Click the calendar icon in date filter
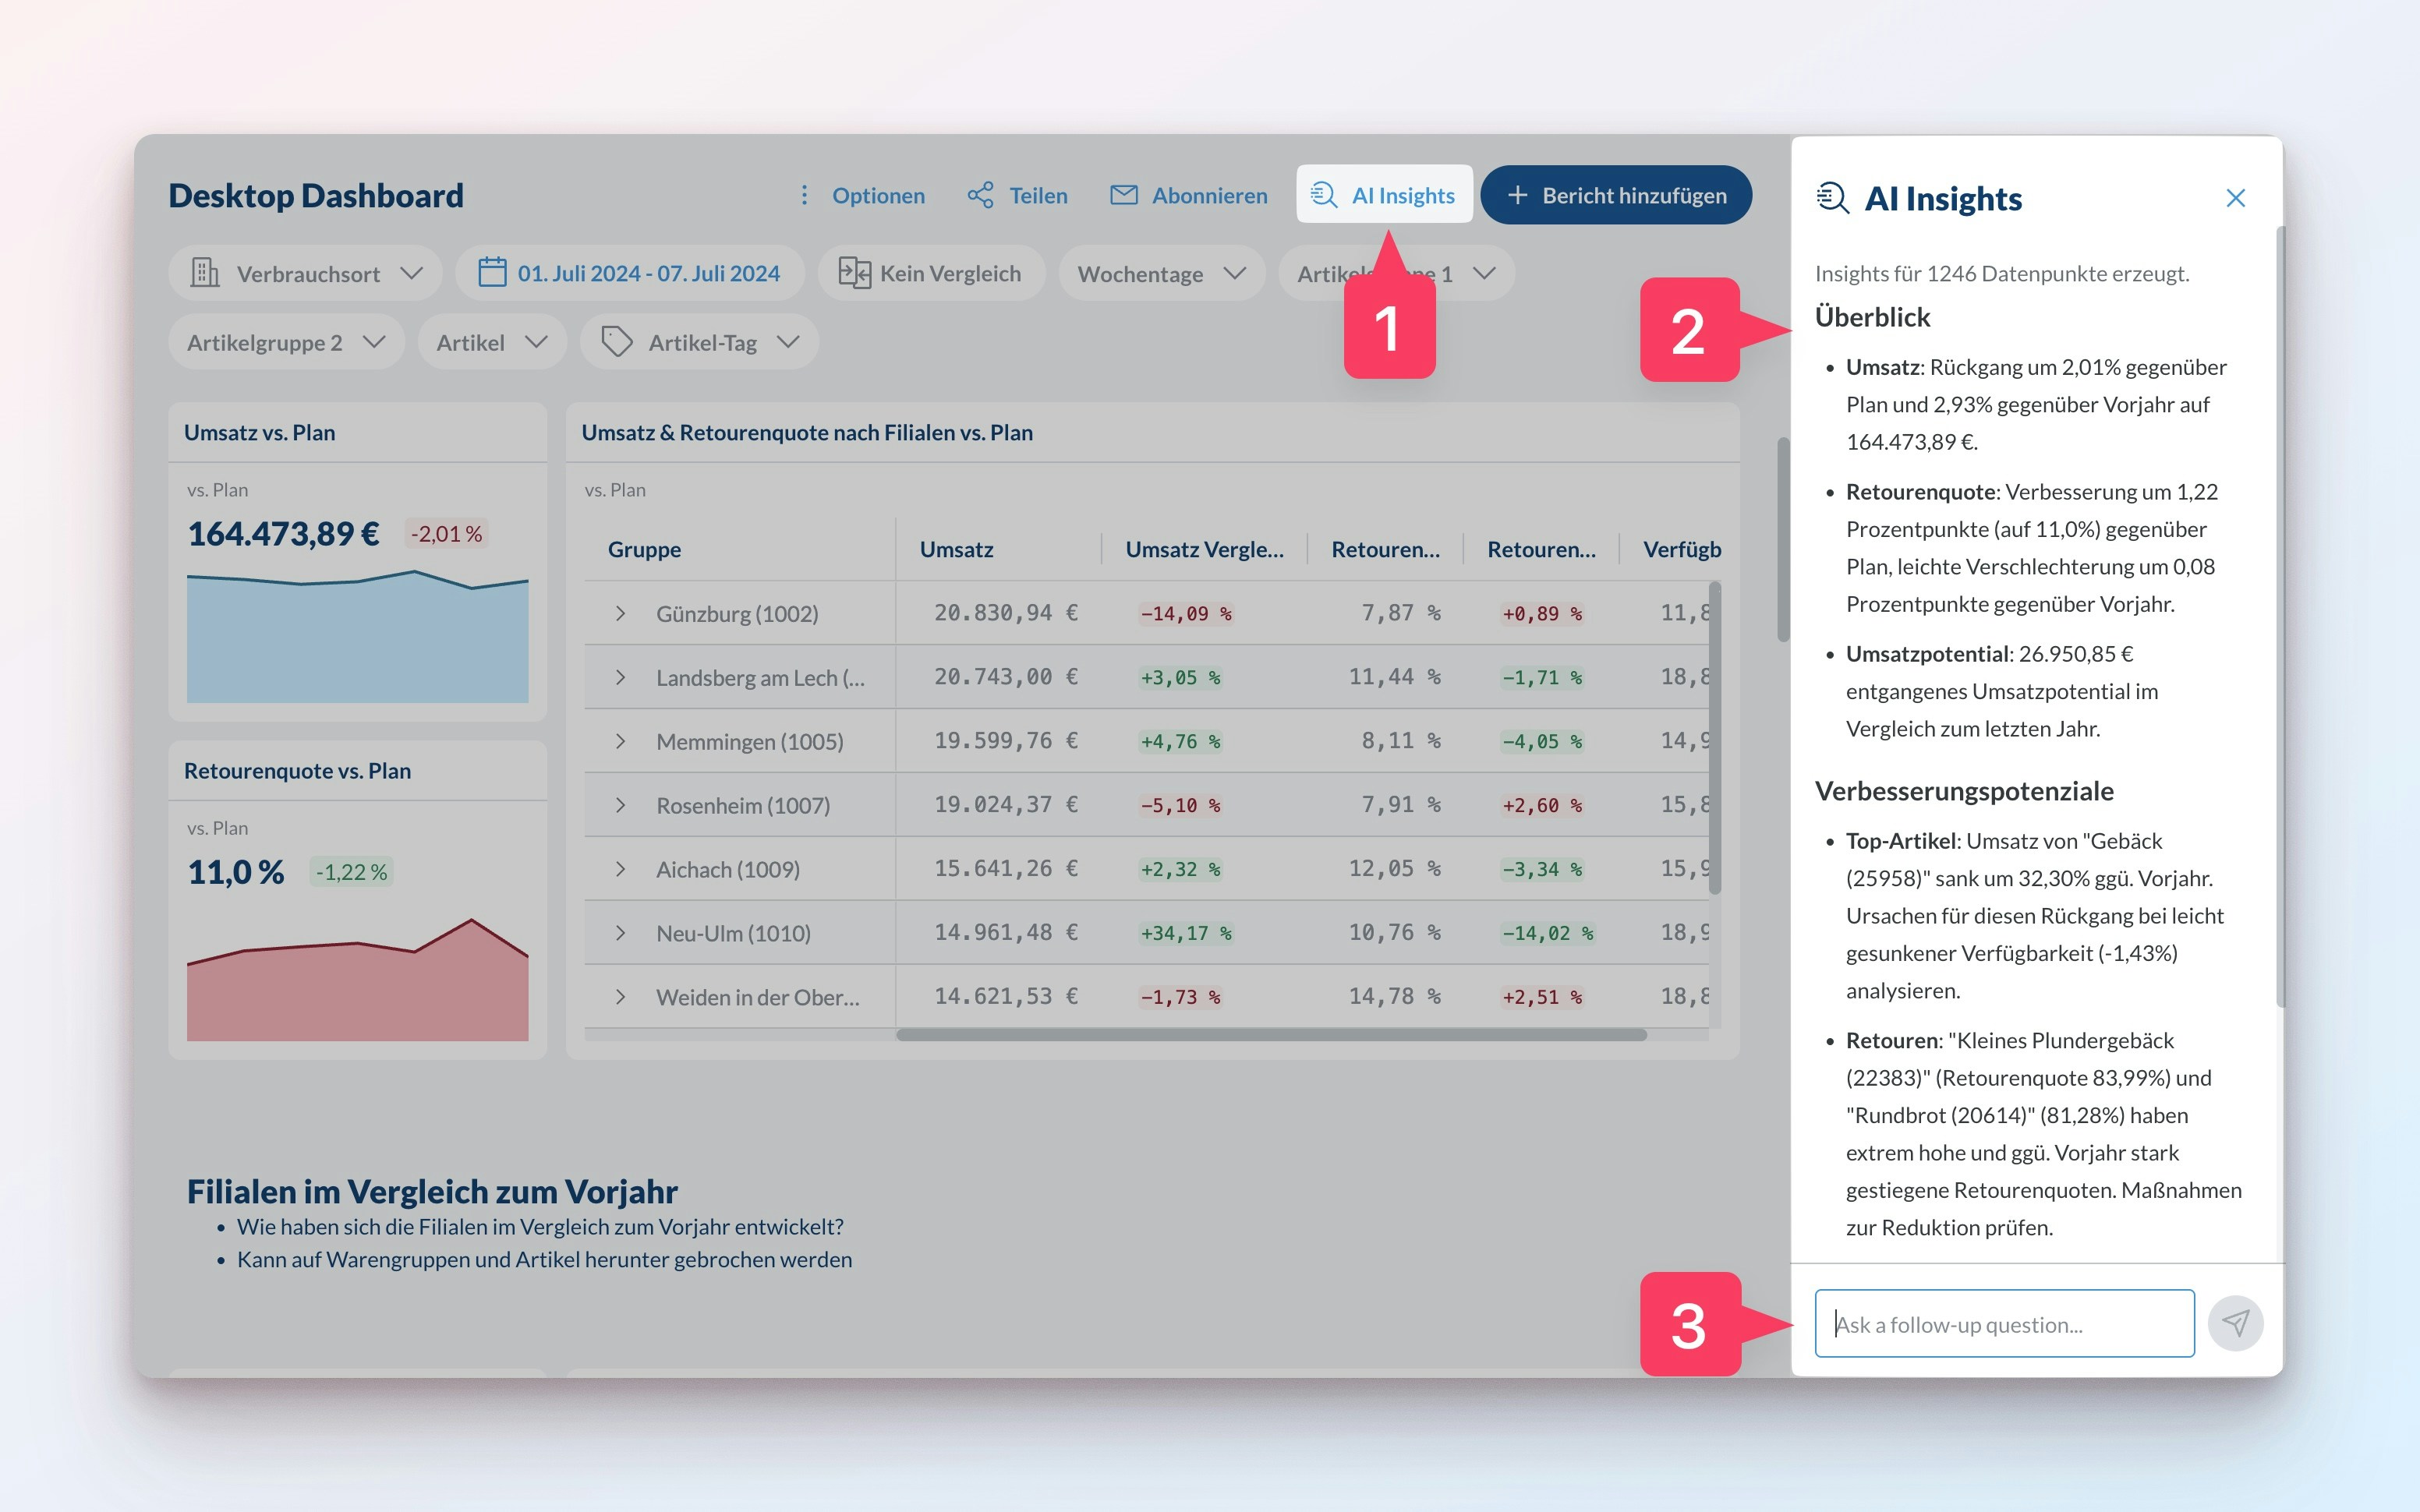This screenshot has height=1512, width=2420. pos(492,273)
